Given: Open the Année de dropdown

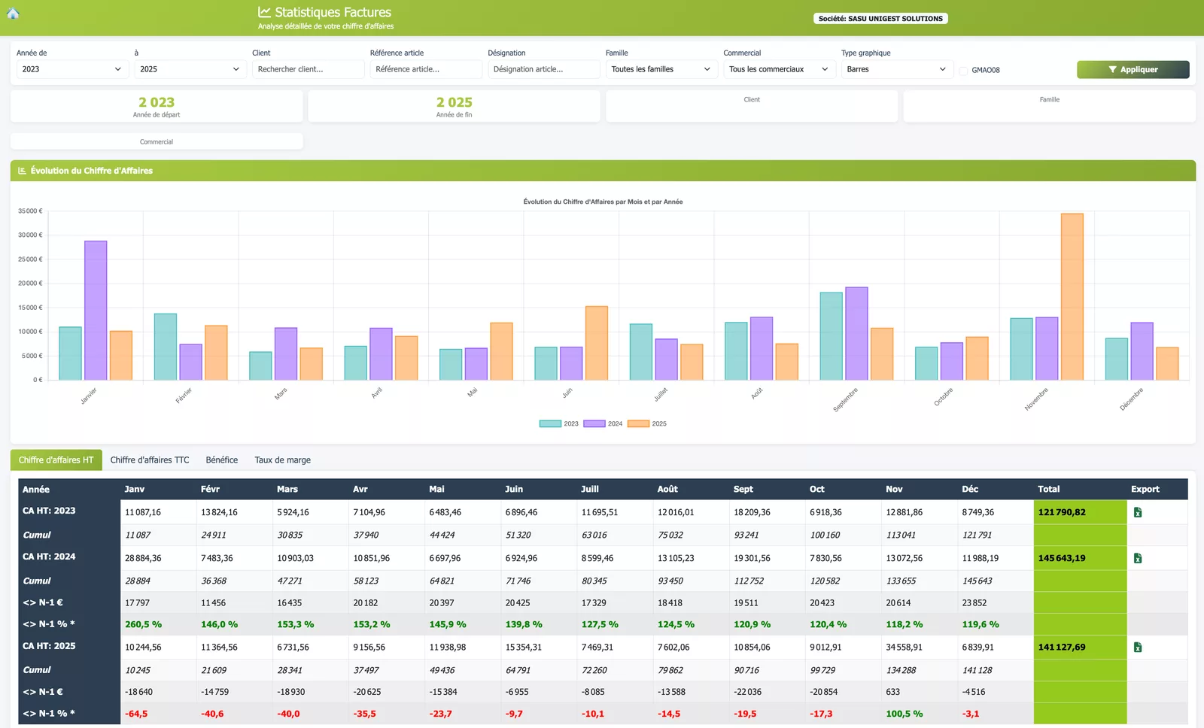Looking at the screenshot, I should click(70, 69).
